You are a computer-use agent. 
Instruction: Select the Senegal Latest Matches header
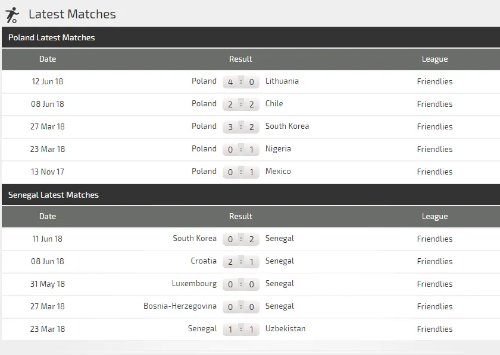click(x=54, y=195)
